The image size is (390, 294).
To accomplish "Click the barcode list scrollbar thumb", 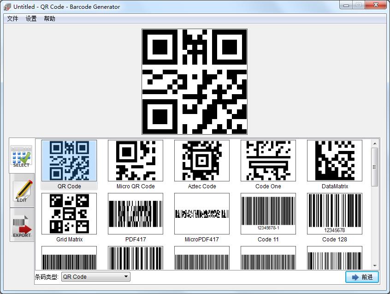I will (x=375, y=167).
